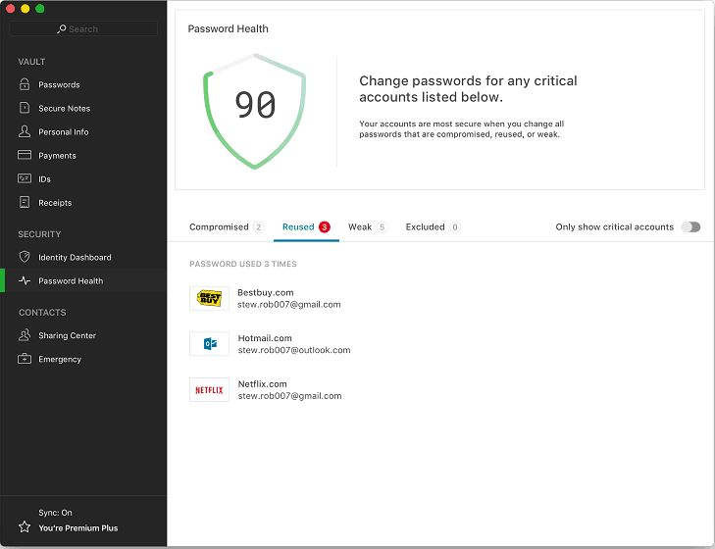
Task: Focus the sidebar Search field
Action: [x=83, y=28]
